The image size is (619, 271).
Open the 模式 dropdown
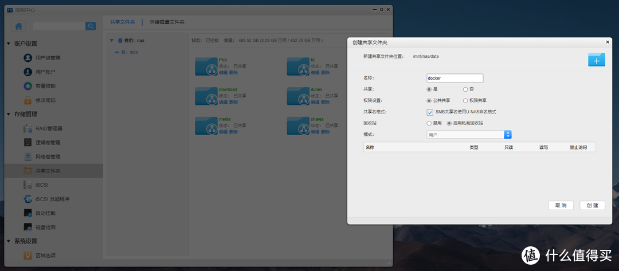coord(507,135)
